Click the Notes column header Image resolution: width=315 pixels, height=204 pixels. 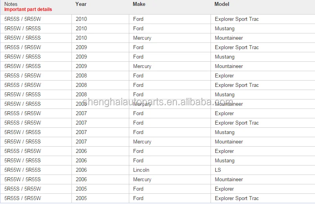(11, 4)
